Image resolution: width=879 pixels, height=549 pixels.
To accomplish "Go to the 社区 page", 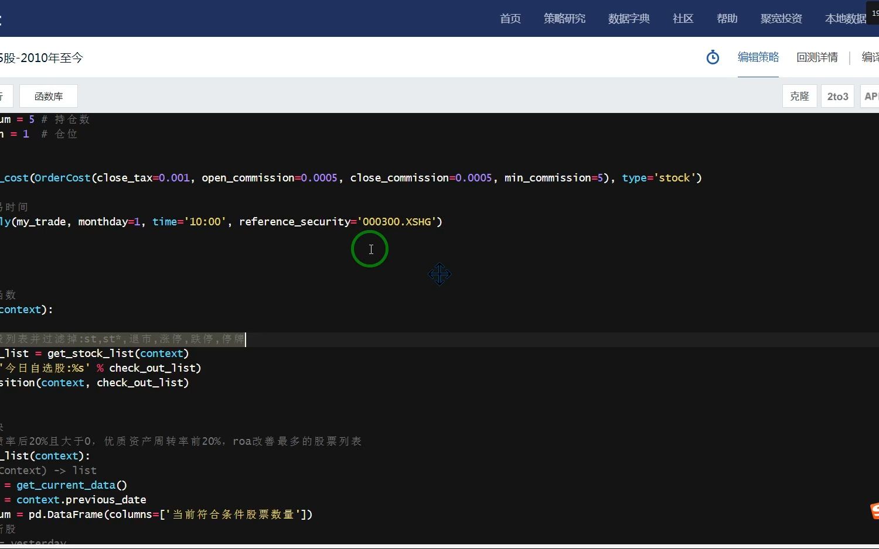I will coord(683,19).
